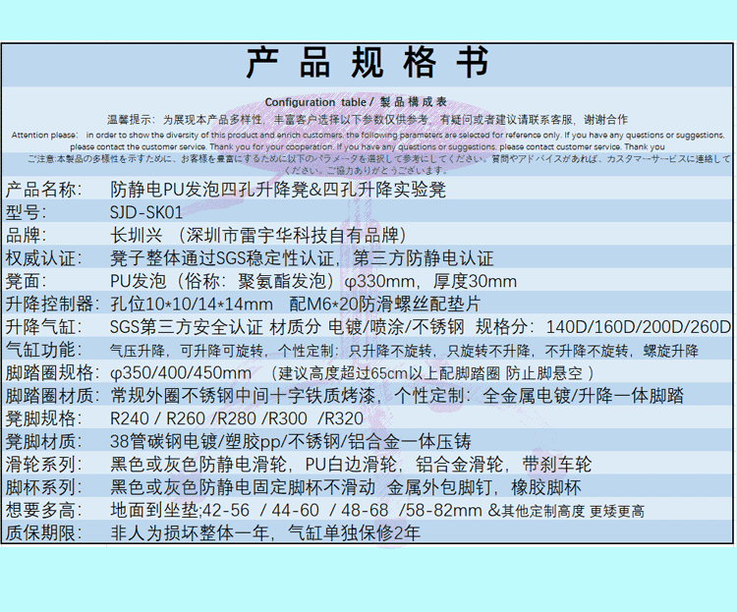737x612 pixels.
Task: Click the label 权威认证:
Action: click(x=43, y=258)
